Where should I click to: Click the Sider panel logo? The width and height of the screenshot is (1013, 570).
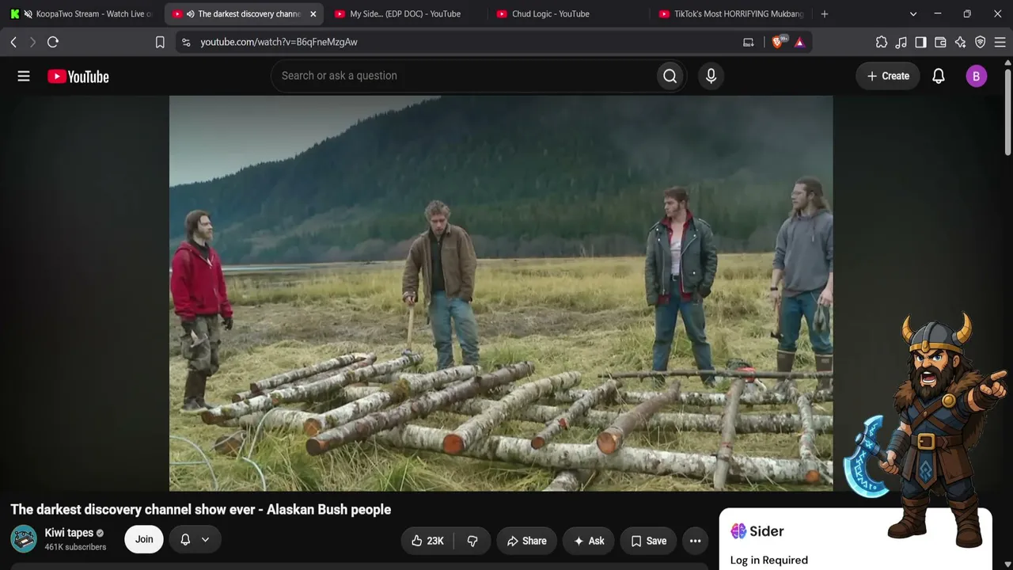[x=757, y=531]
